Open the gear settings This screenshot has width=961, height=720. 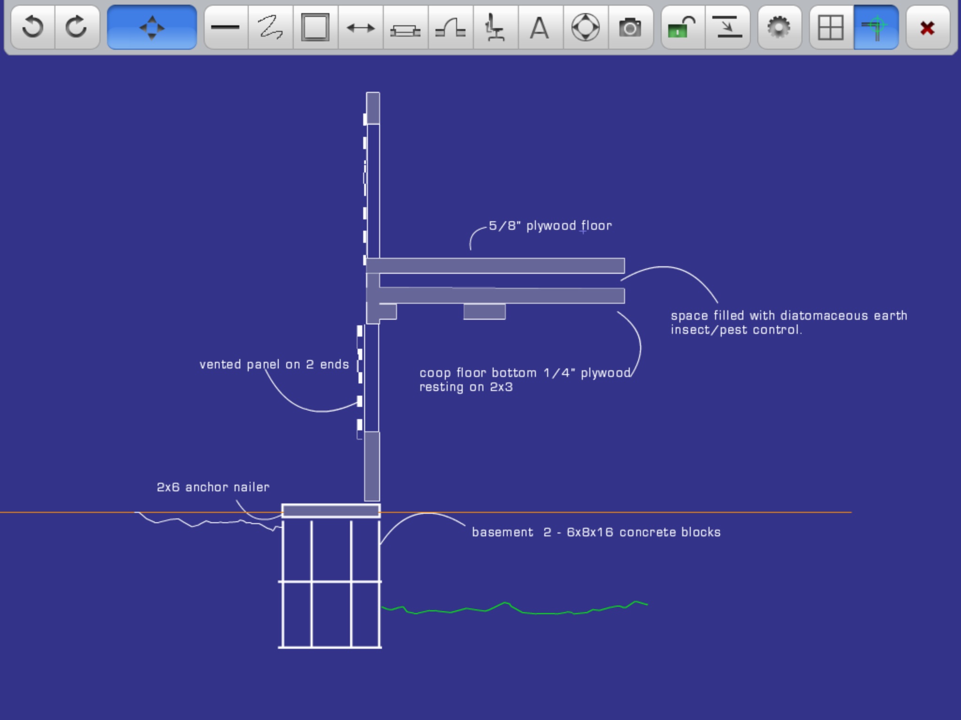(779, 28)
